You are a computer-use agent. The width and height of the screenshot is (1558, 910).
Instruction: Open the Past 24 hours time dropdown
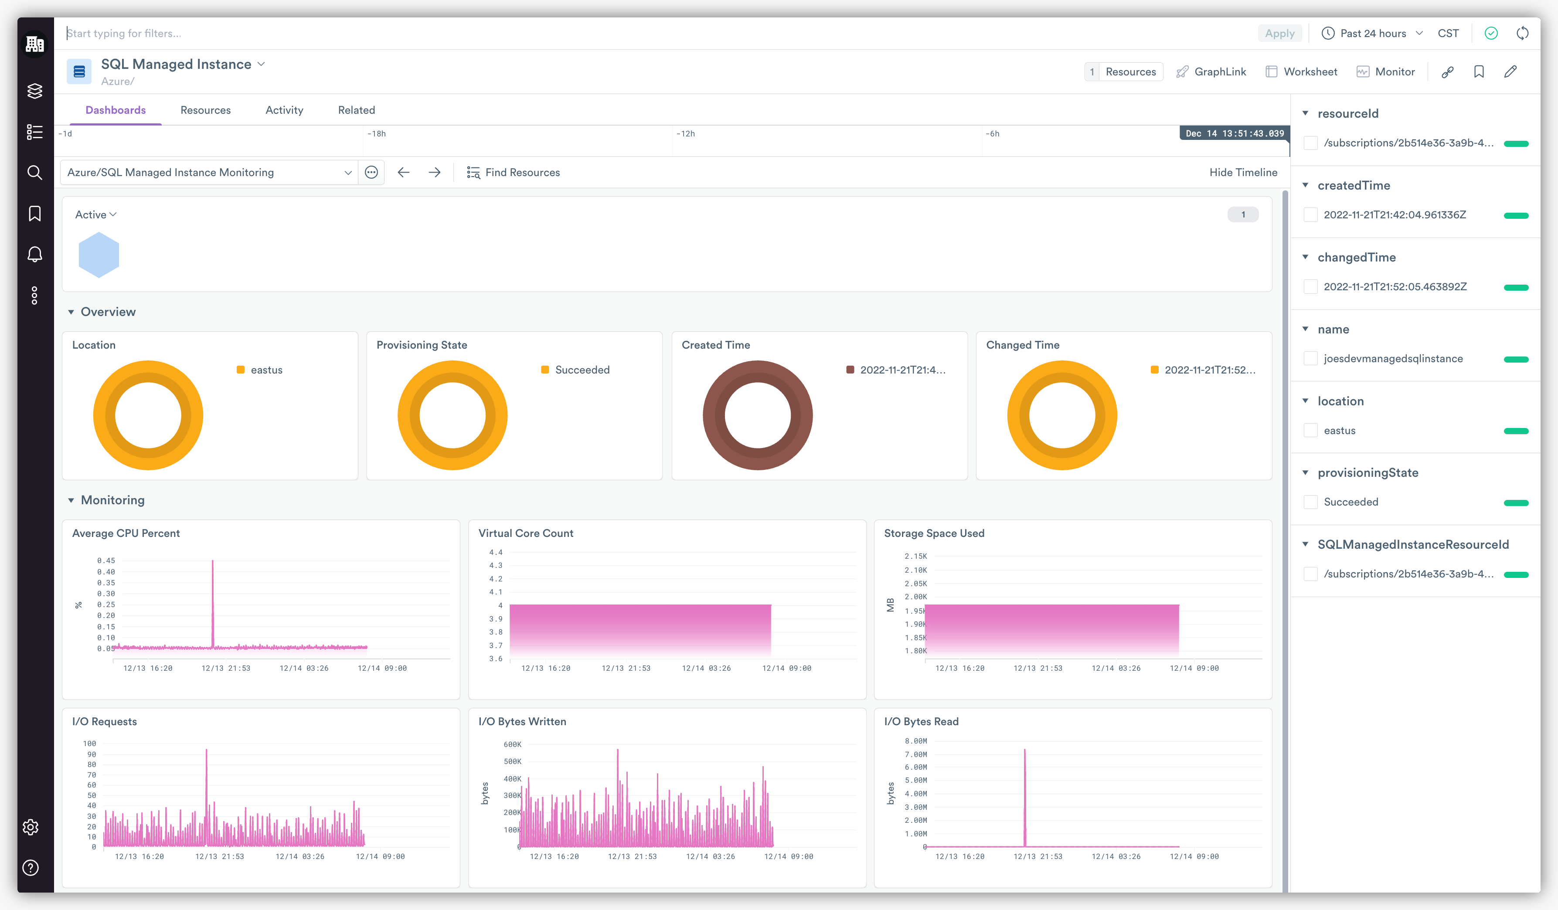[1372, 34]
